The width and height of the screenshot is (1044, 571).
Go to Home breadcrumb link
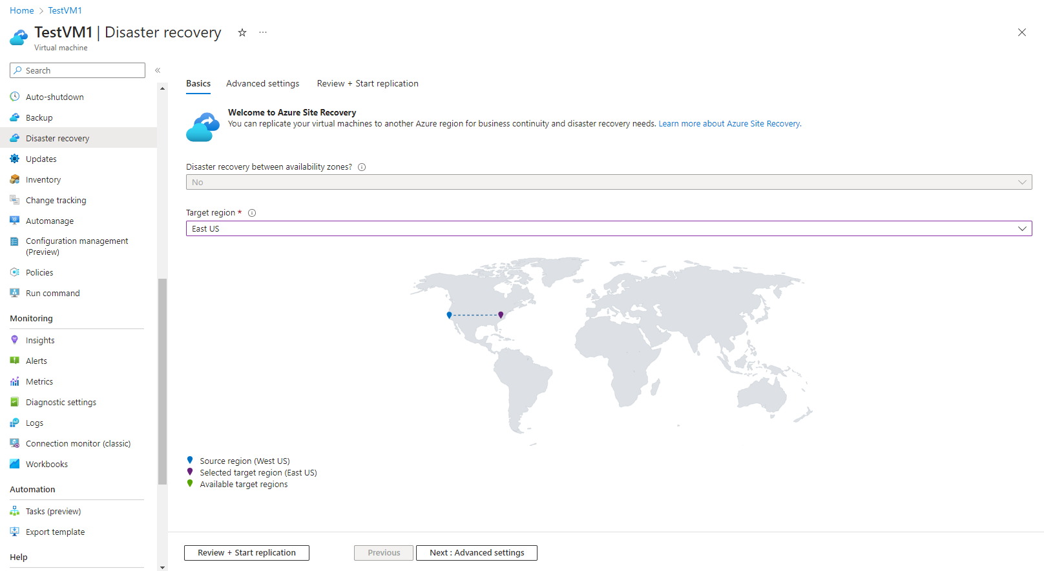[x=22, y=10]
